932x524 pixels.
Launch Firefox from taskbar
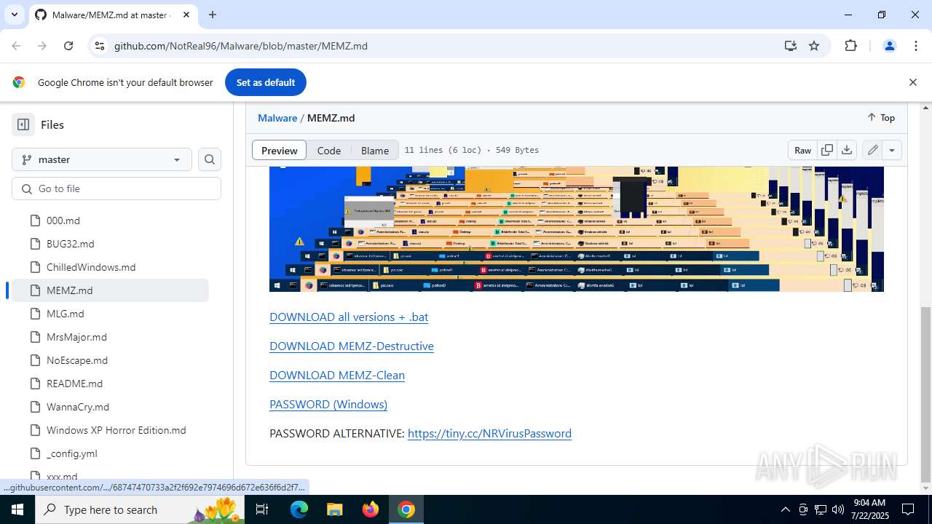tap(371, 509)
